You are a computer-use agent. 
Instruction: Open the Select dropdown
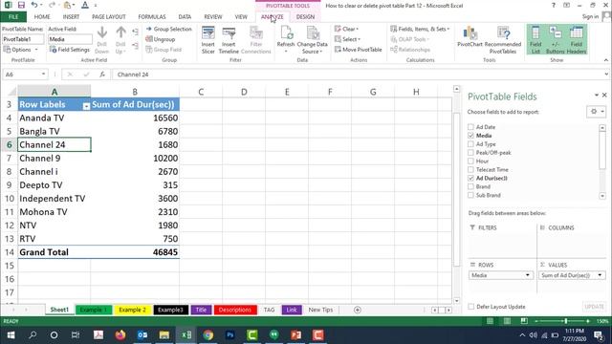347,39
